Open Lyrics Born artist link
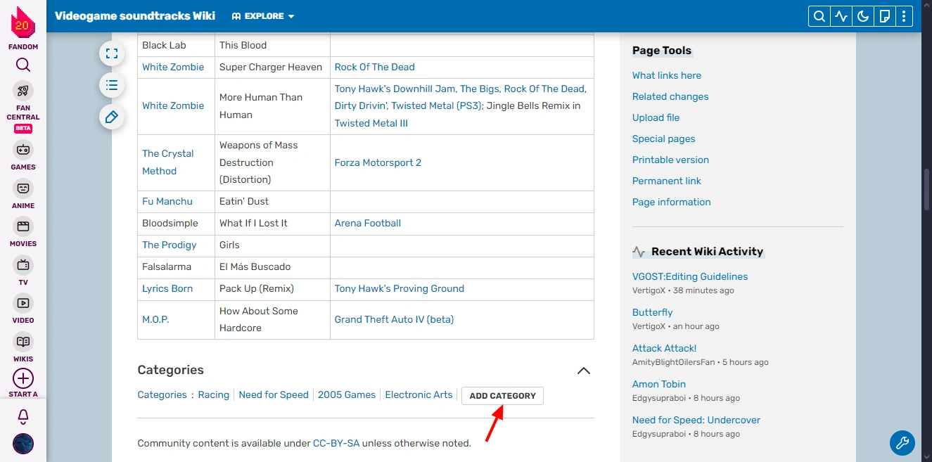 (x=167, y=288)
